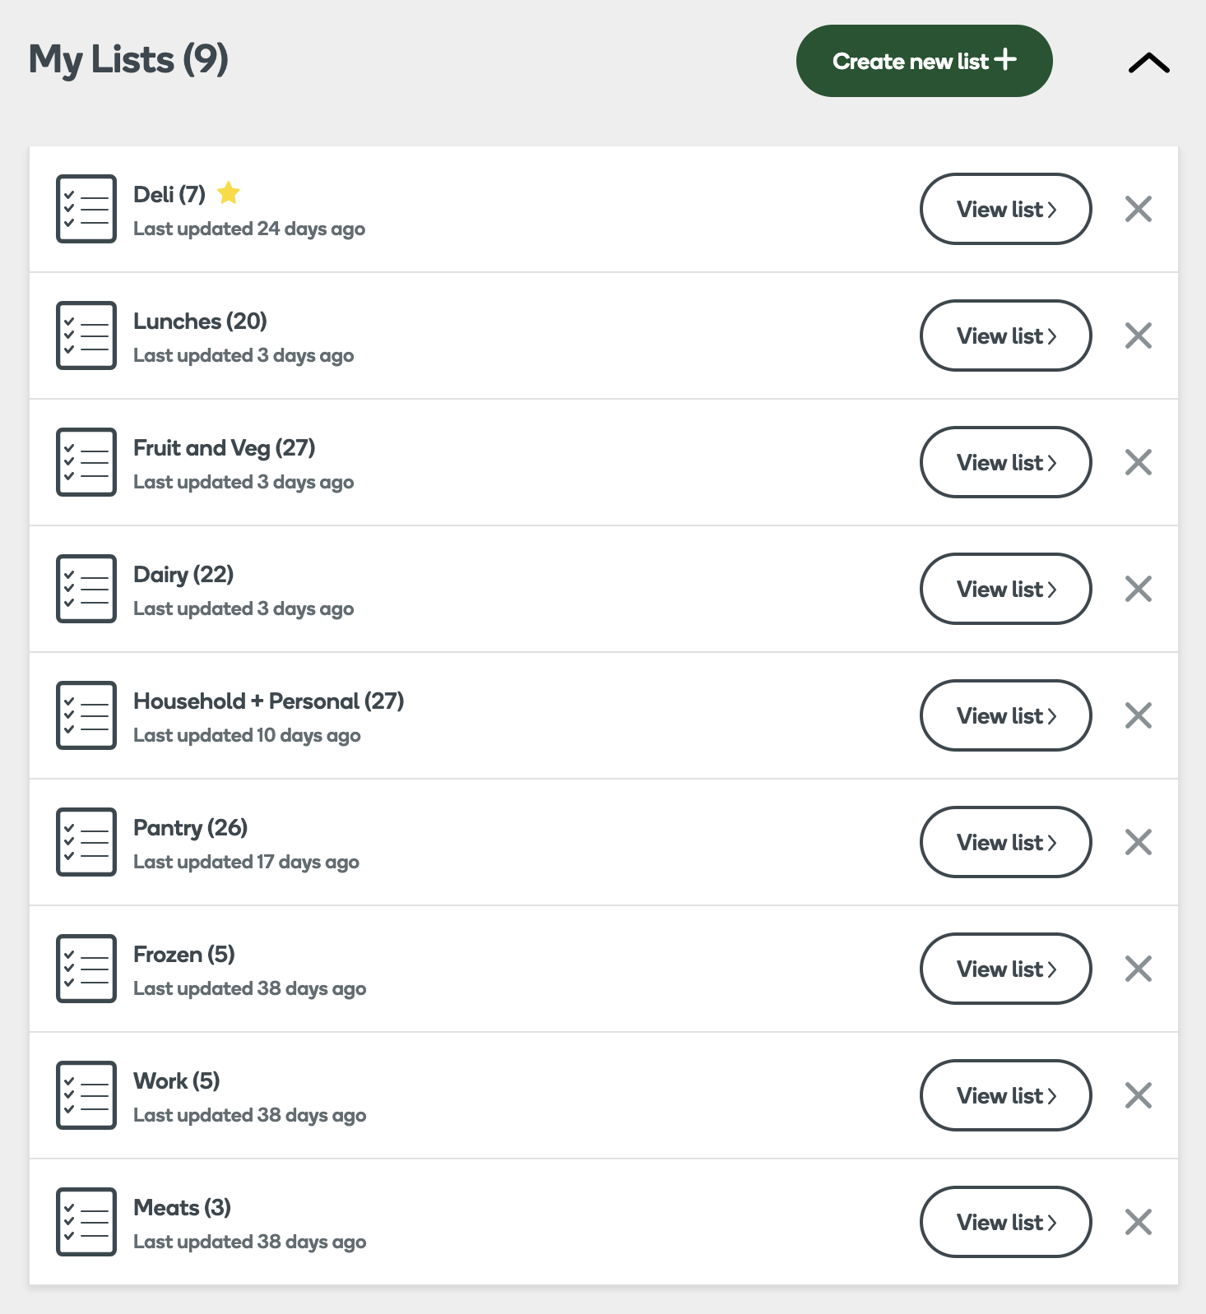Viewport: 1206px width, 1314px height.
Task: Delete the Frozen list using X icon
Action: pos(1138,969)
